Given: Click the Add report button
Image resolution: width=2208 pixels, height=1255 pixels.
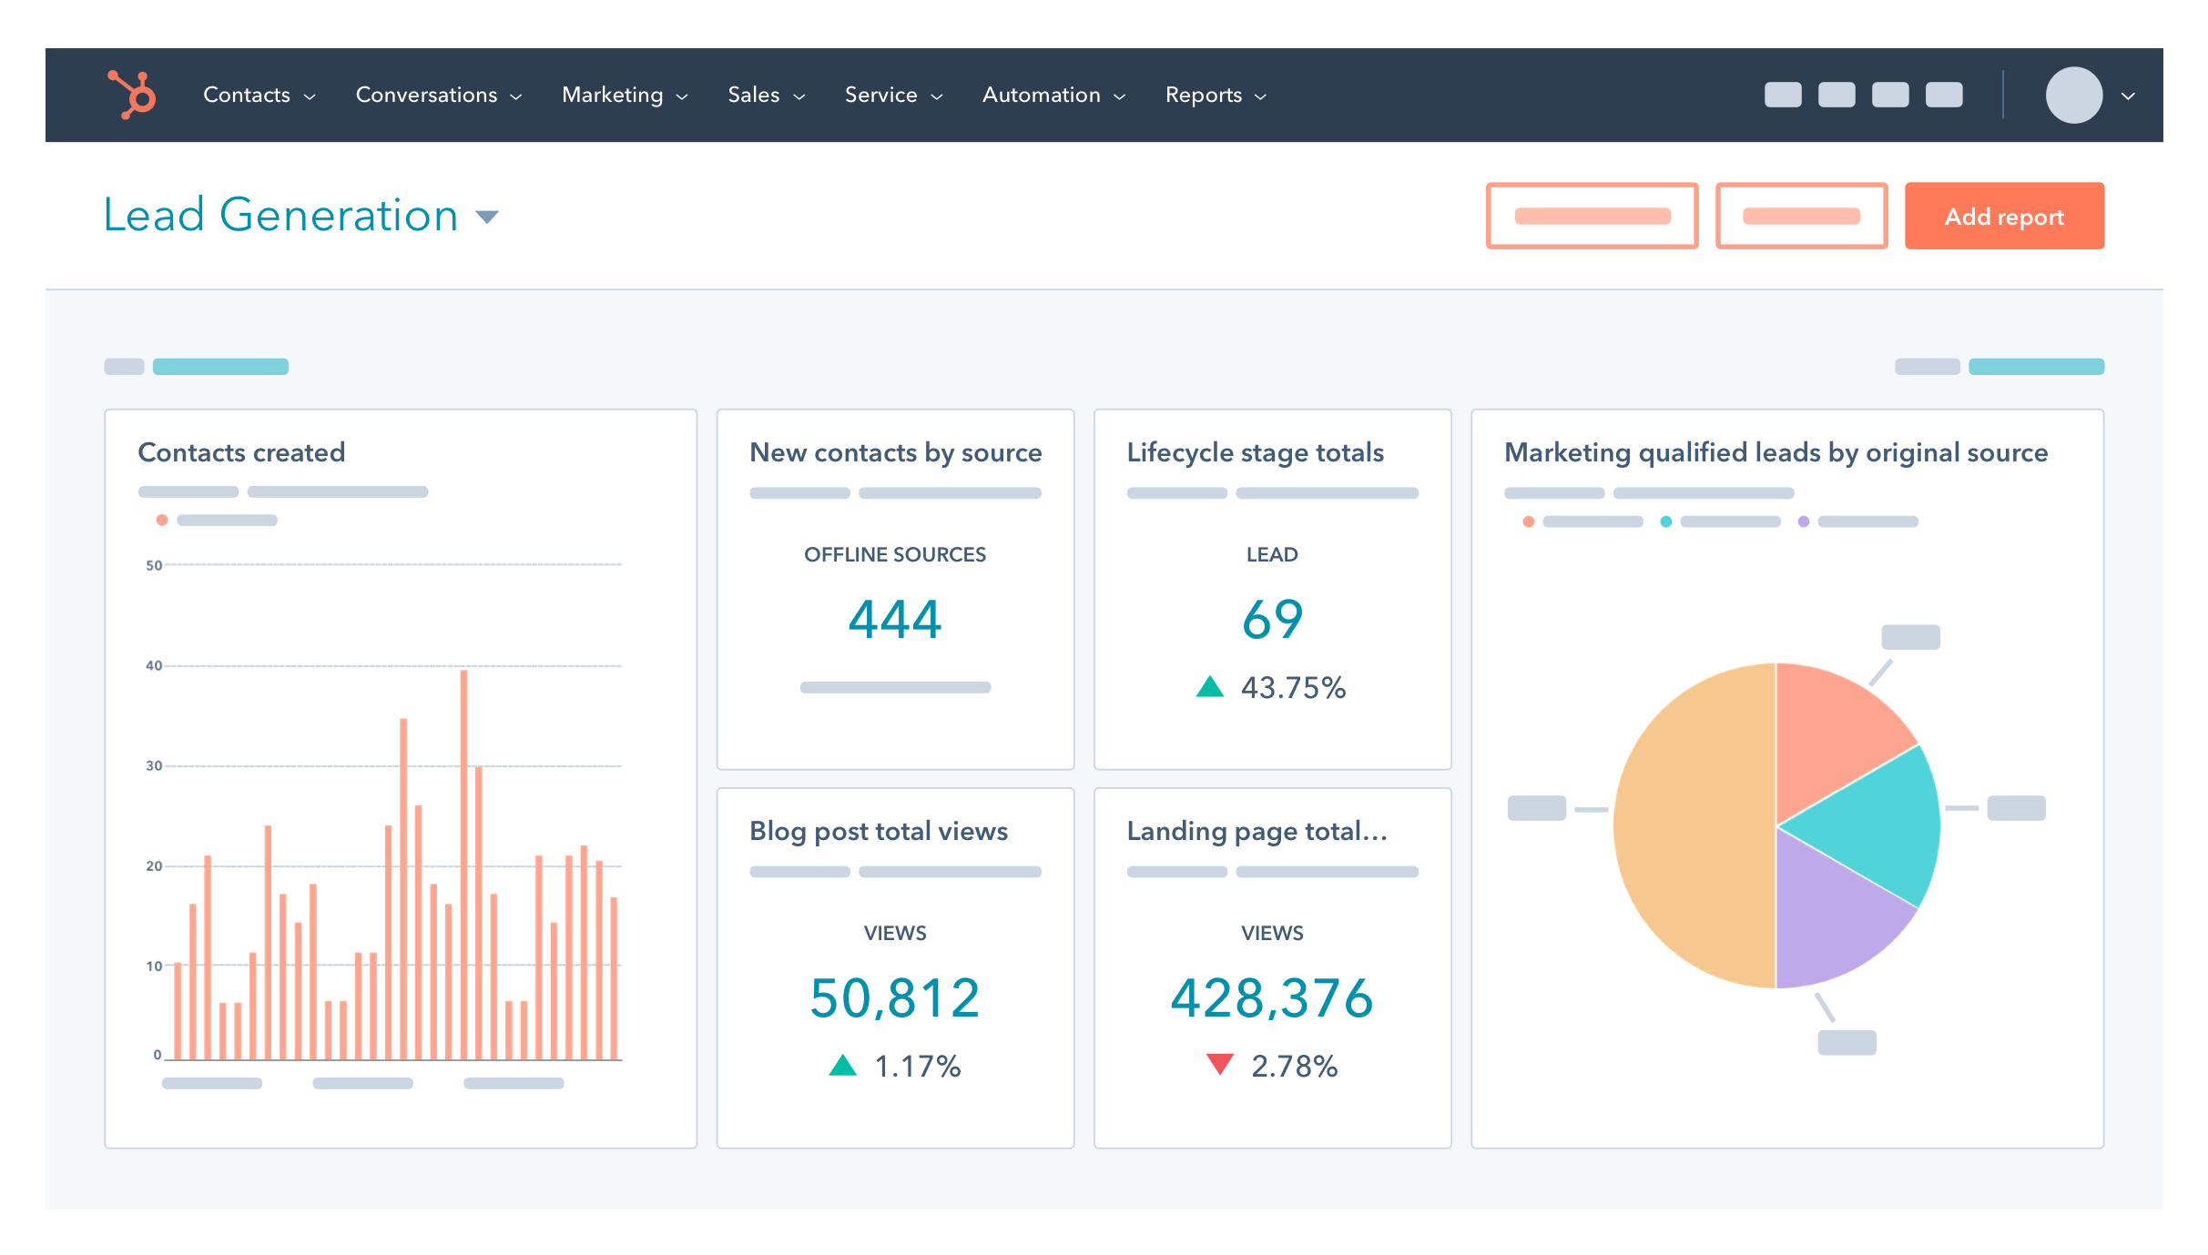Looking at the screenshot, I should [2003, 216].
